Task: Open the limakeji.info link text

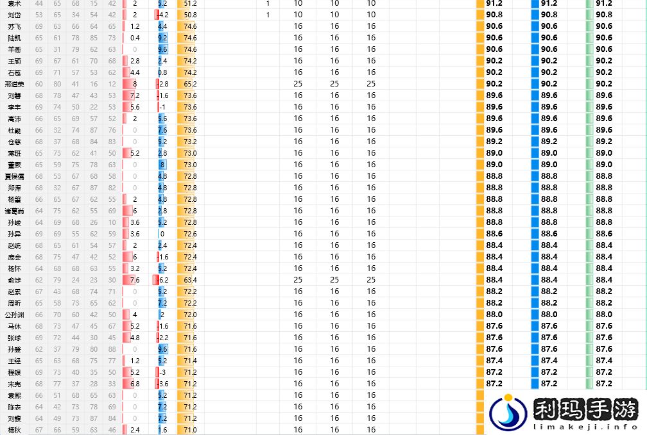Action: click(x=585, y=425)
